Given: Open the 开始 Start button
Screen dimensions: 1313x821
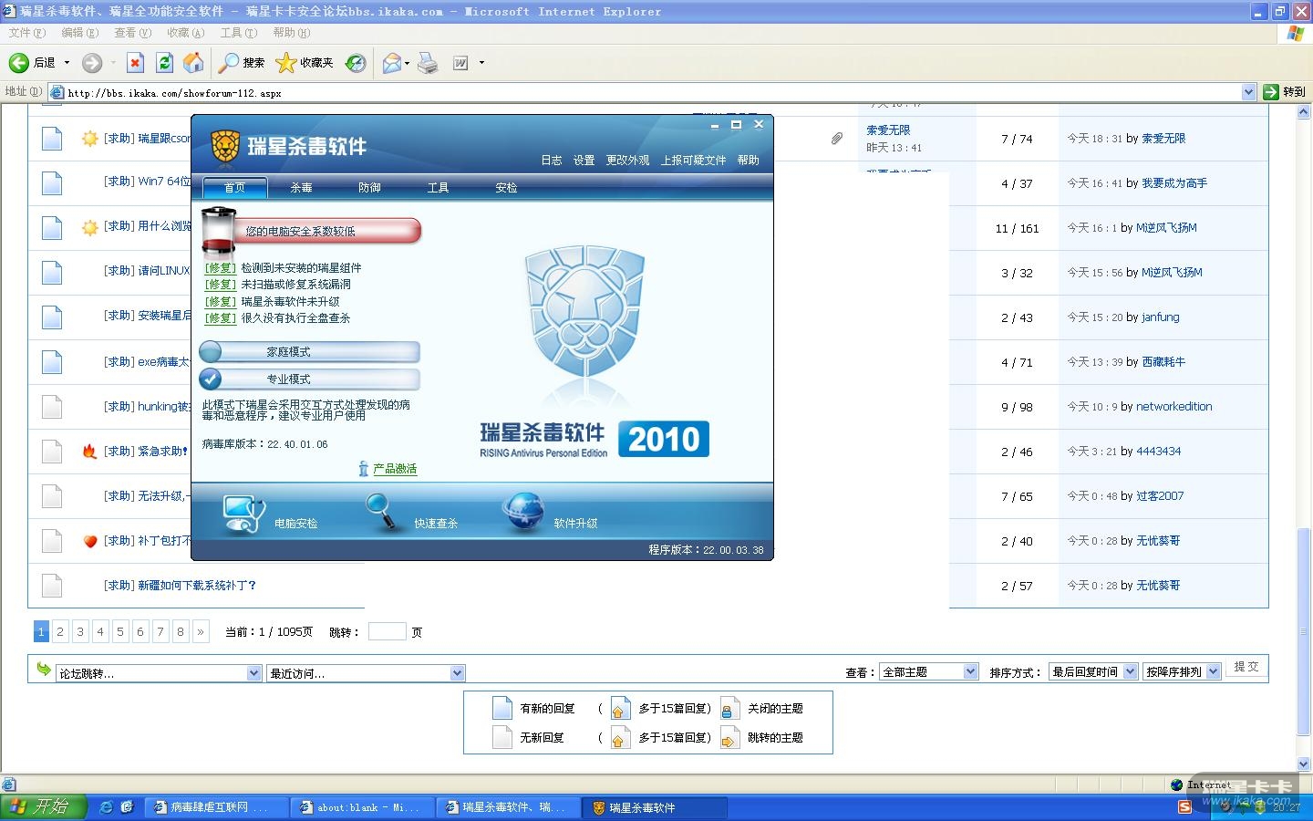Looking at the screenshot, I should [x=44, y=807].
